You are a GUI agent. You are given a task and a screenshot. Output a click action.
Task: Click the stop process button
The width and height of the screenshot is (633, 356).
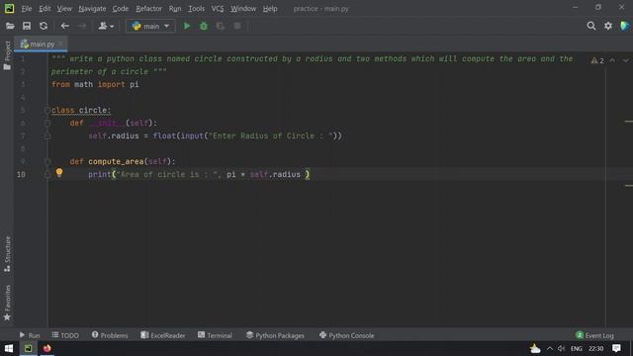[x=237, y=27]
